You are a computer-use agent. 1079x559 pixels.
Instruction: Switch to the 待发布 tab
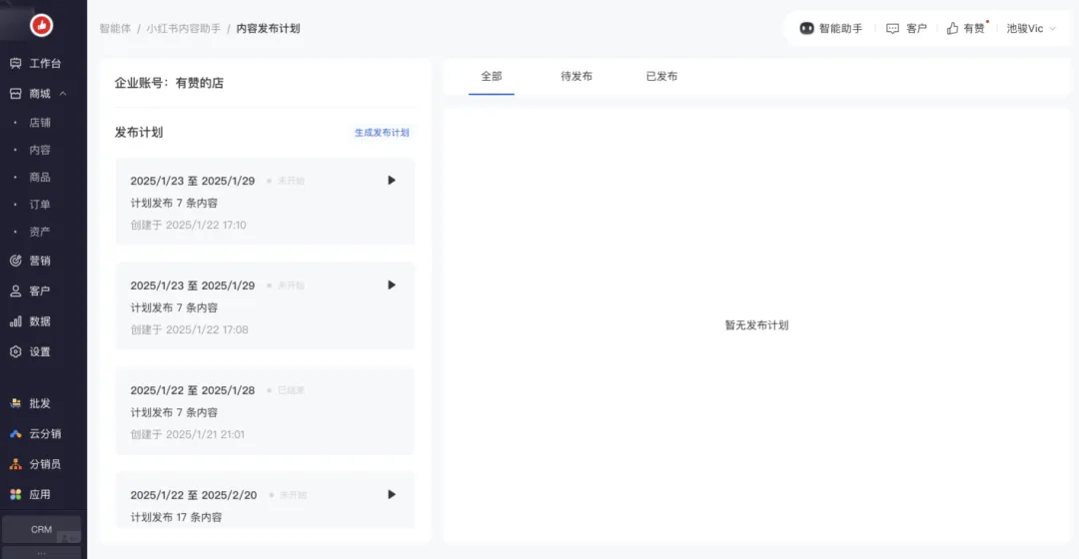(576, 77)
